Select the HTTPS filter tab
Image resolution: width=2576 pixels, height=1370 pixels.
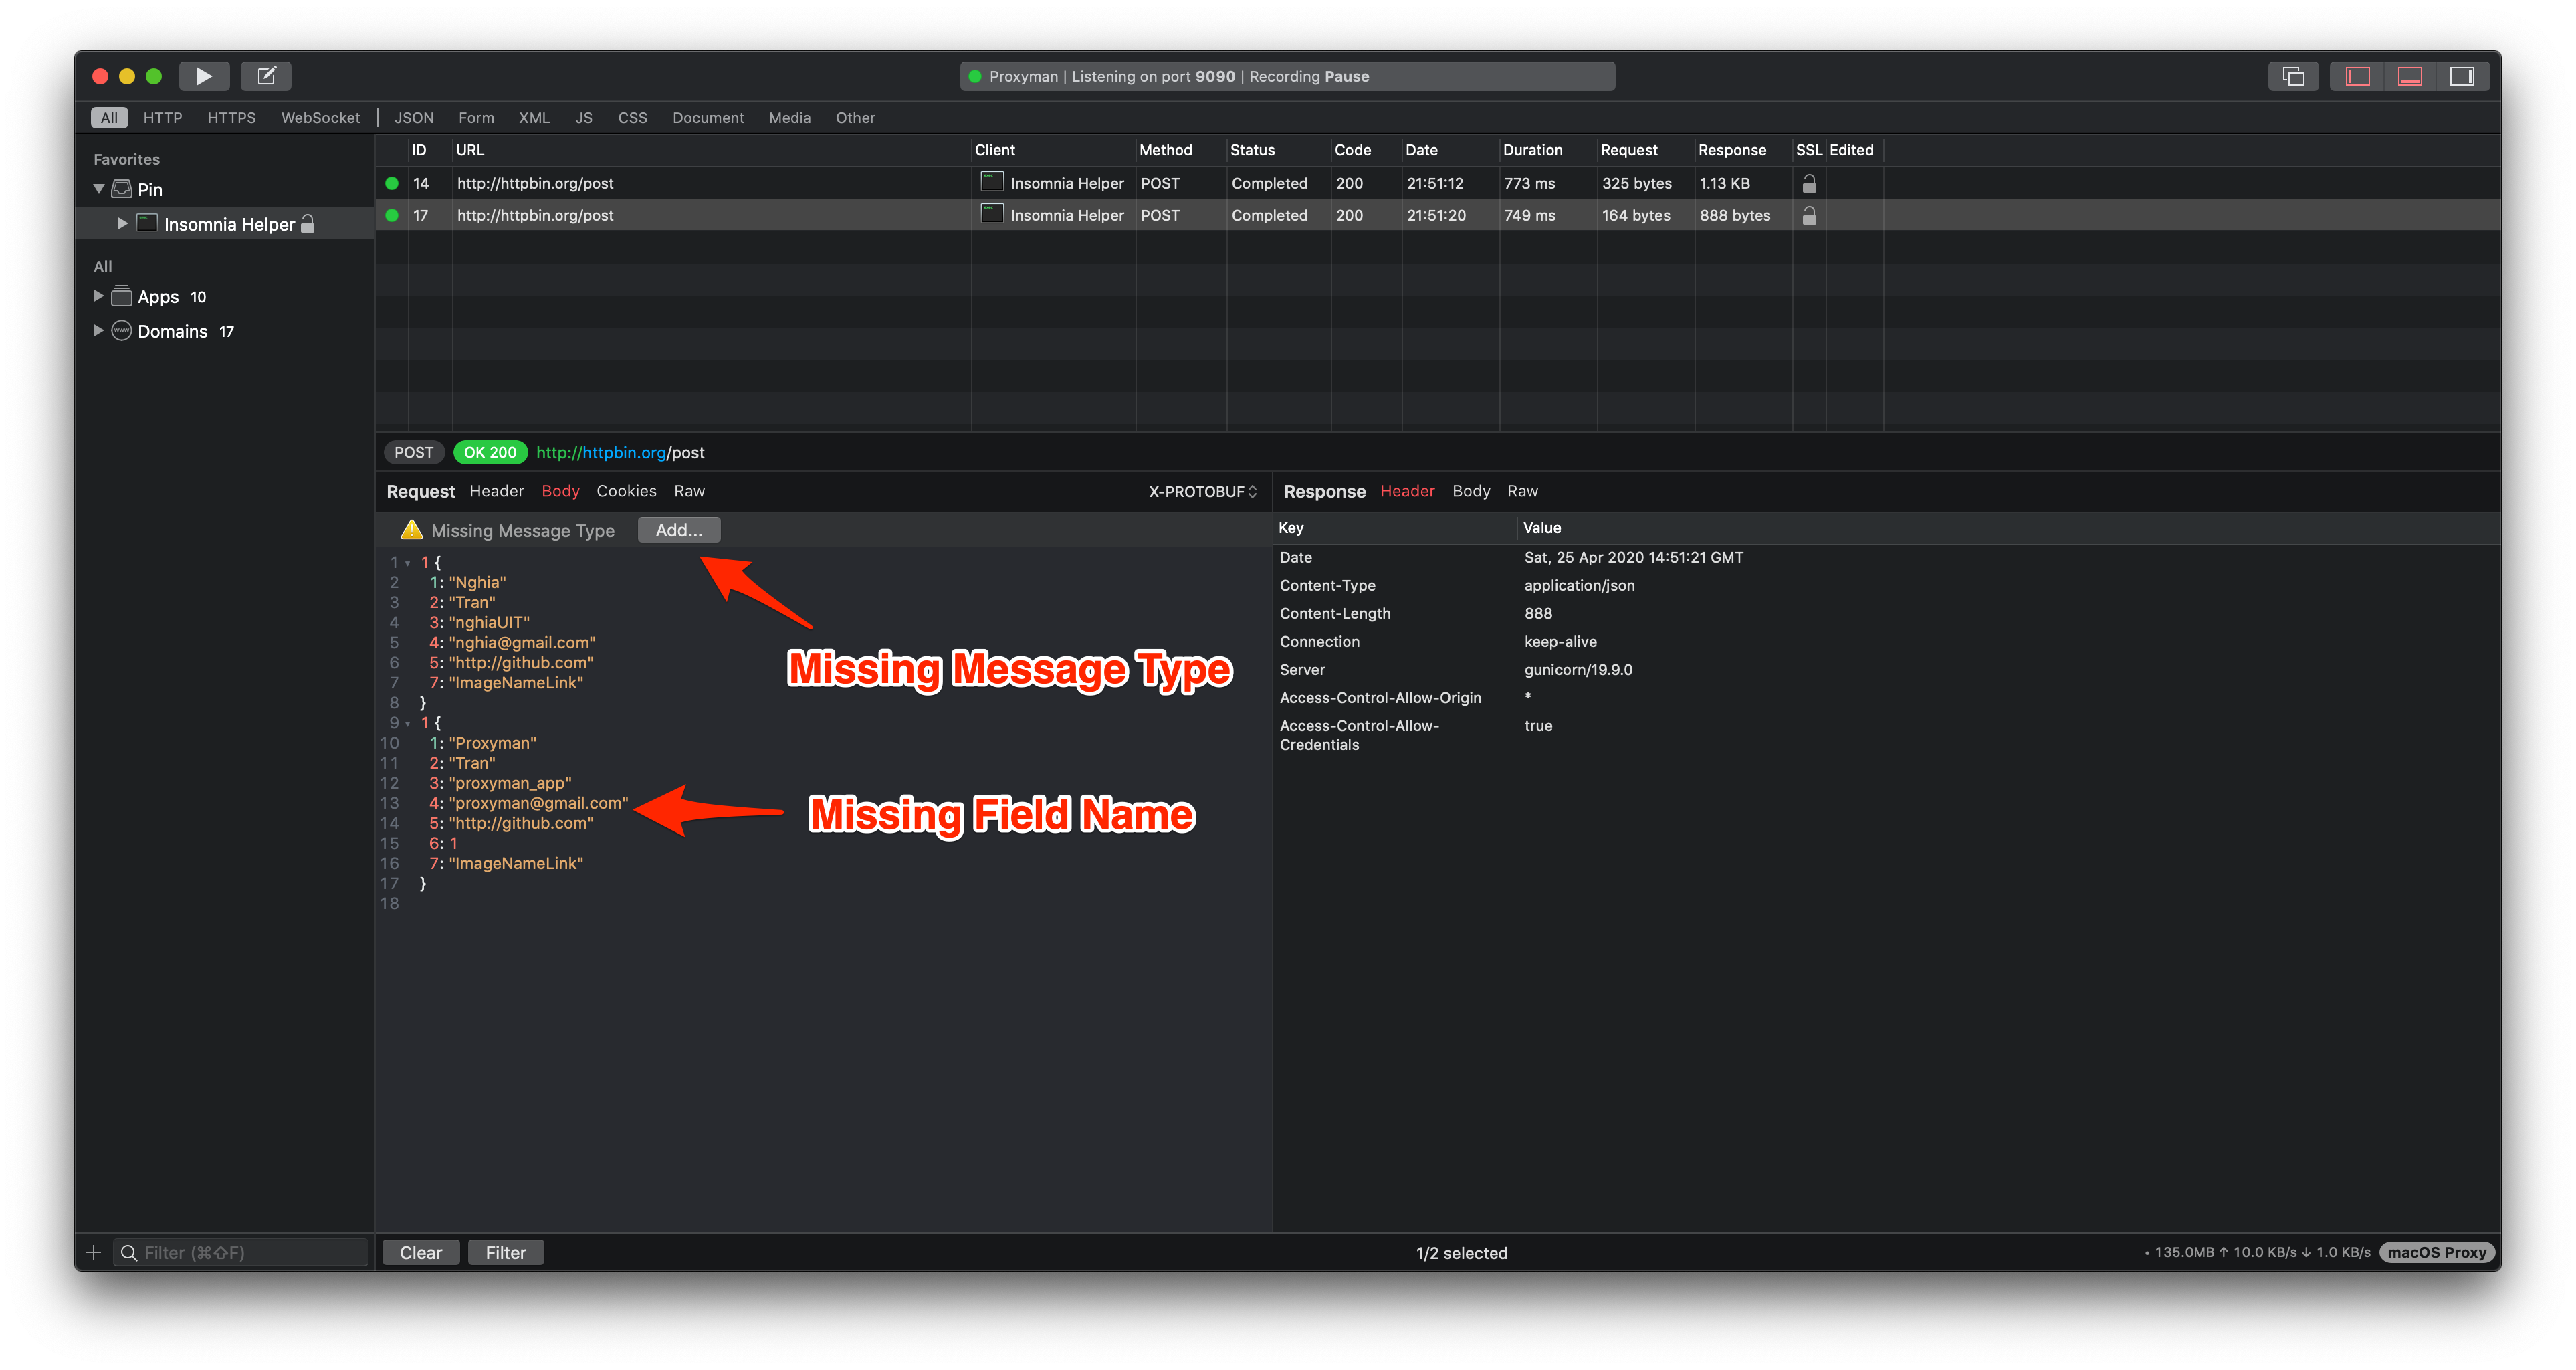[232, 118]
